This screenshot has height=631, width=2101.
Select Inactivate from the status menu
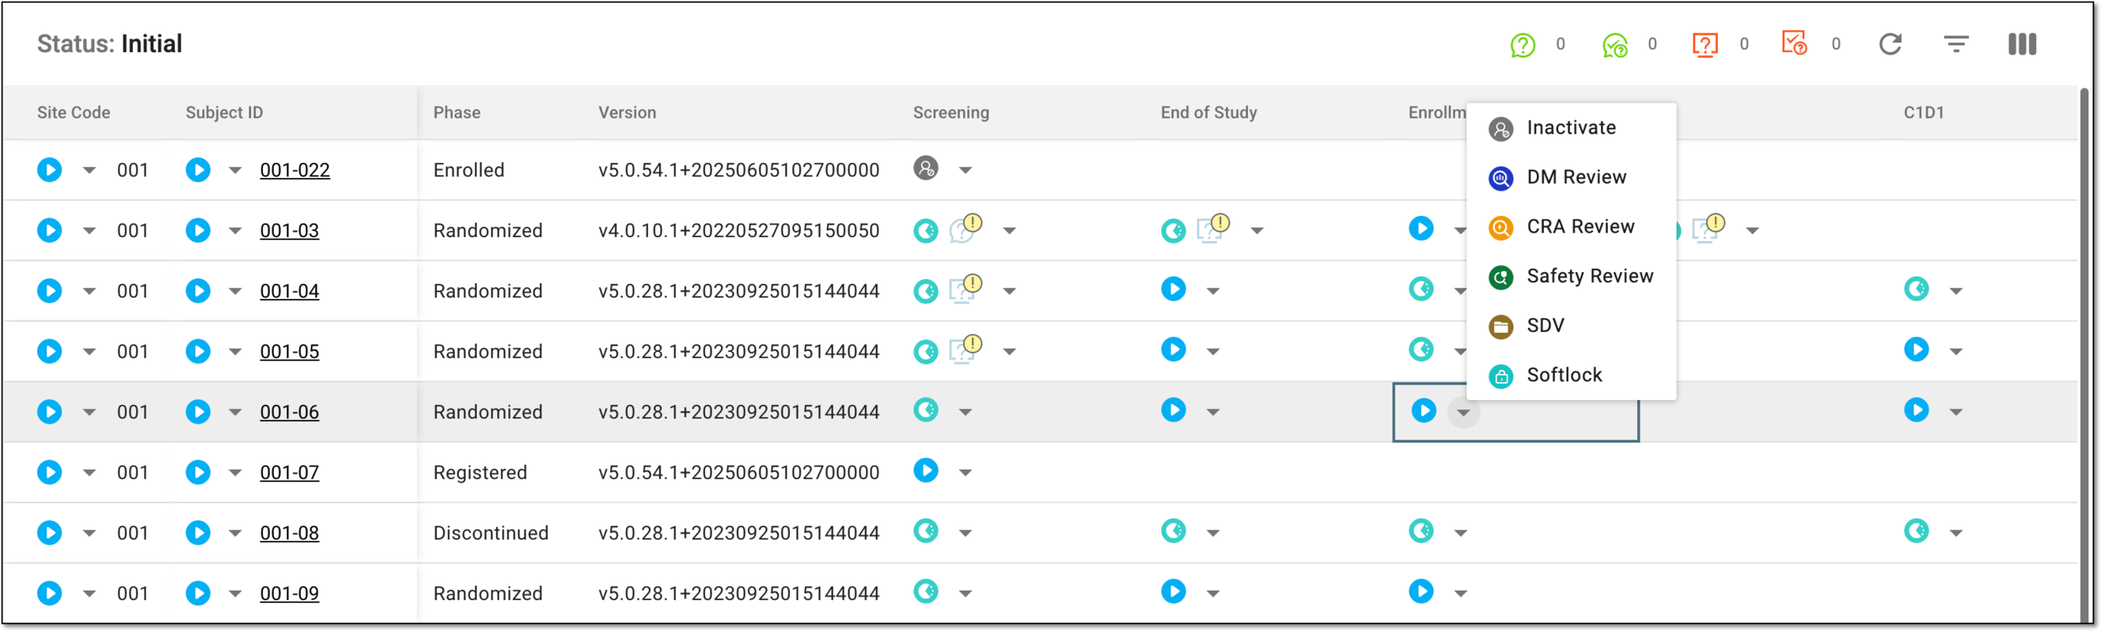1571,128
